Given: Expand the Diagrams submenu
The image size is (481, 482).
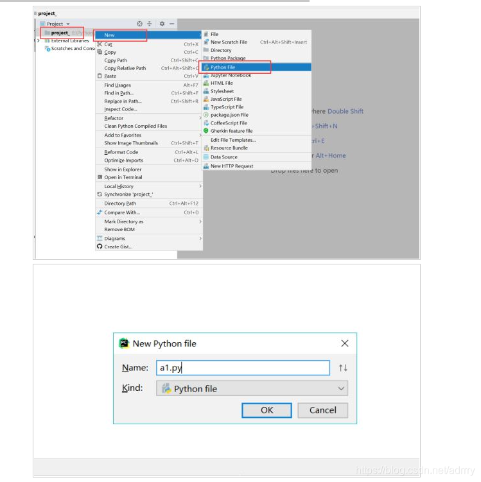Looking at the screenshot, I should pos(148,239).
